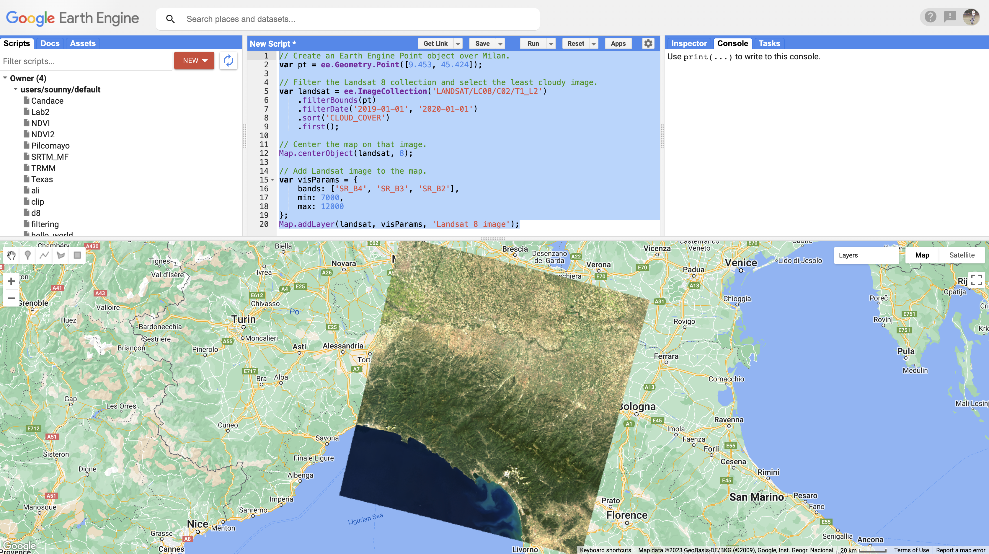Open the Docs tab

point(50,43)
